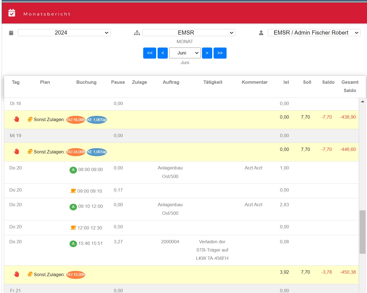Click the orange RU 13,00h badge
The width and height of the screenshot is (367, 293).
pos(76,274)
